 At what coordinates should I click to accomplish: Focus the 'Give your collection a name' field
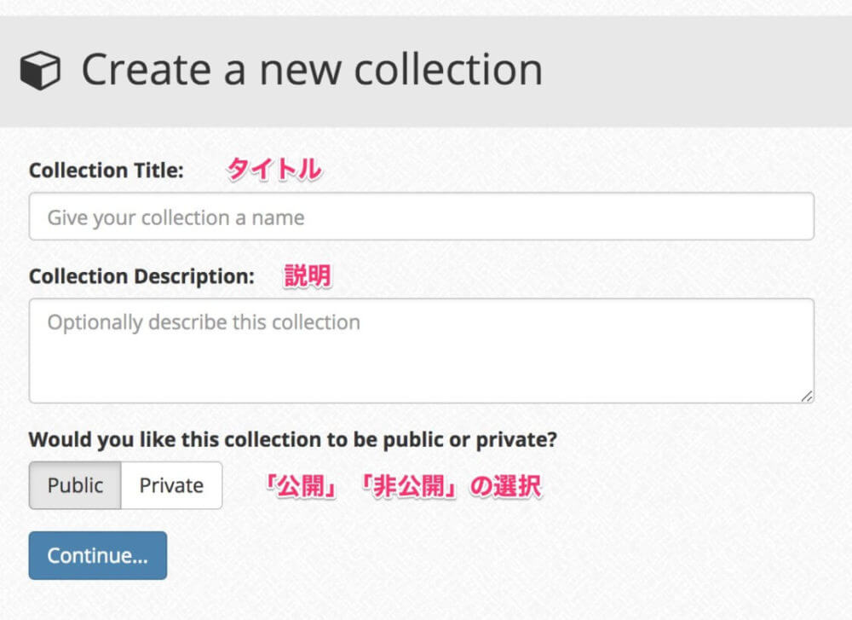pyautogui.click(x=421, y=217)
